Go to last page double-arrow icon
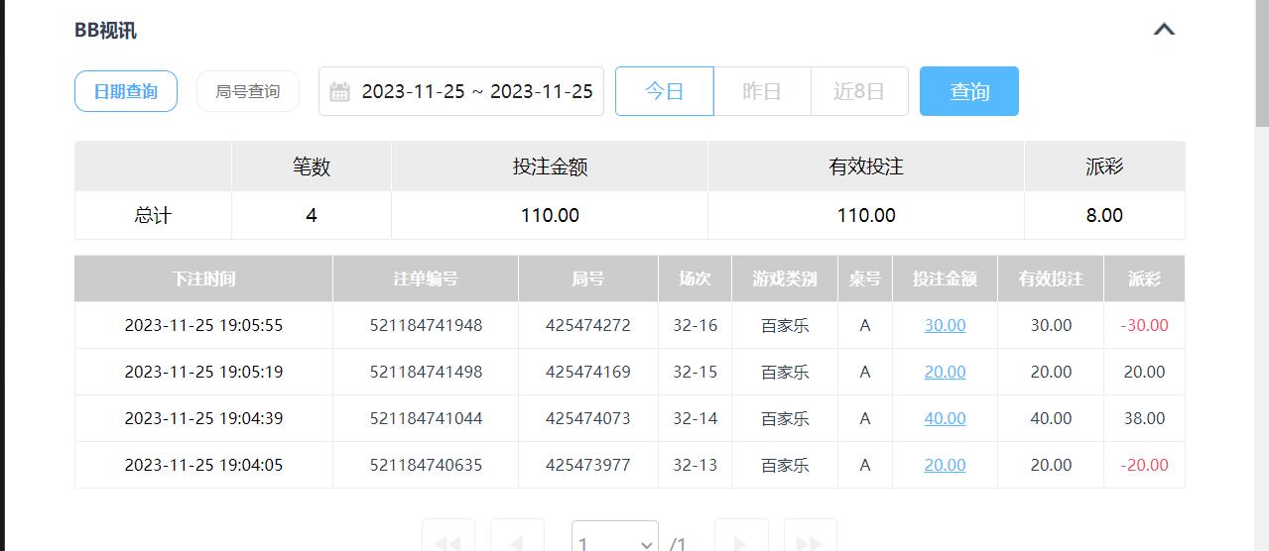This screenshot has width=1269, height=551. coord(810,541)
